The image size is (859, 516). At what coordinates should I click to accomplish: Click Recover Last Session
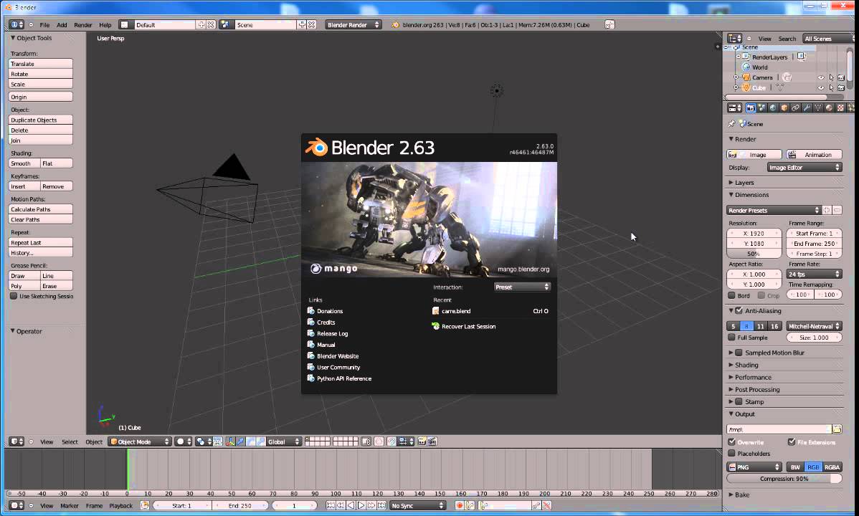tap(464, 327)
